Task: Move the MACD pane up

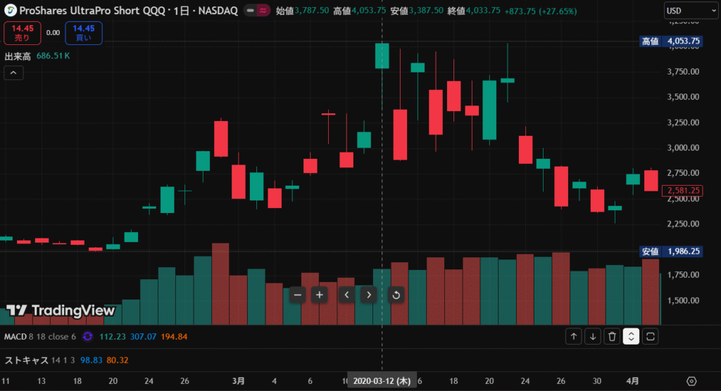Action: (574, 337)
